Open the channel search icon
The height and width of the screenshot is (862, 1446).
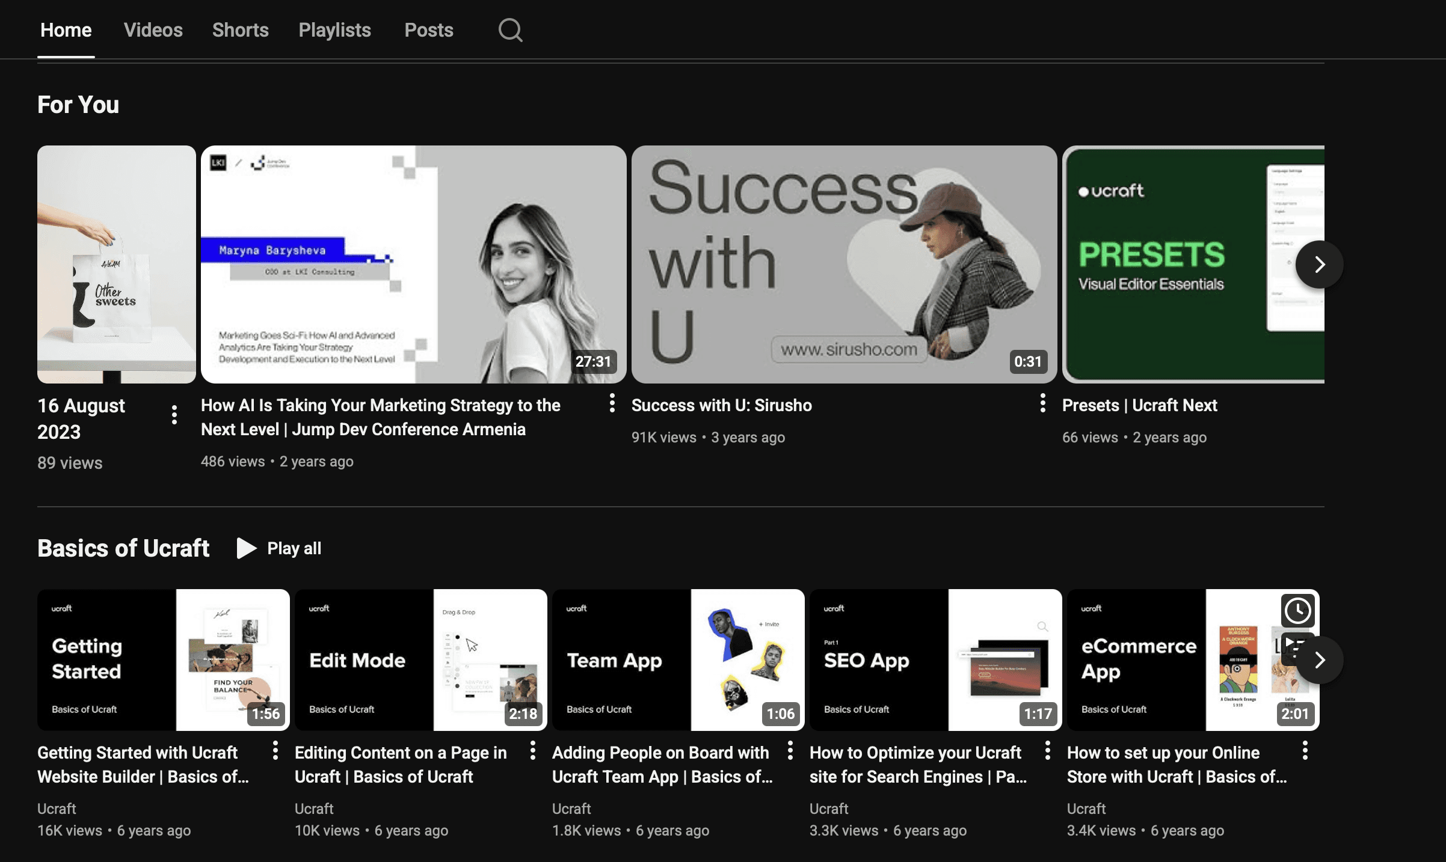[x=510, y=30]
